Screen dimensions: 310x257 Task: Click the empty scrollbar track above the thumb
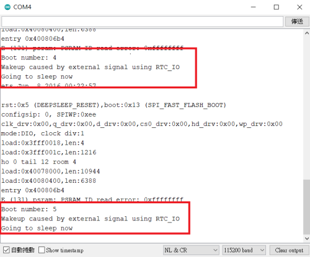(307, 107)
